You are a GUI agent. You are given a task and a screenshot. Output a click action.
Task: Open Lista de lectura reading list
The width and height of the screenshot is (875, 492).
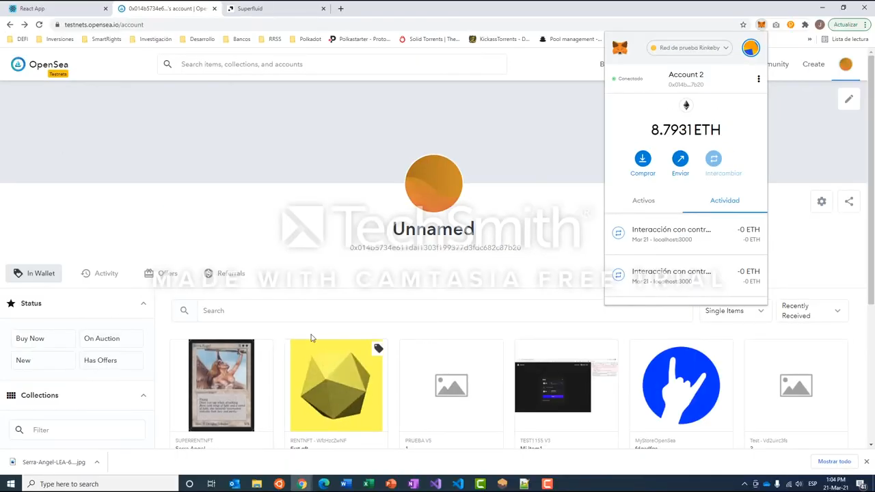pyautogui.click(x=844, y=39)
